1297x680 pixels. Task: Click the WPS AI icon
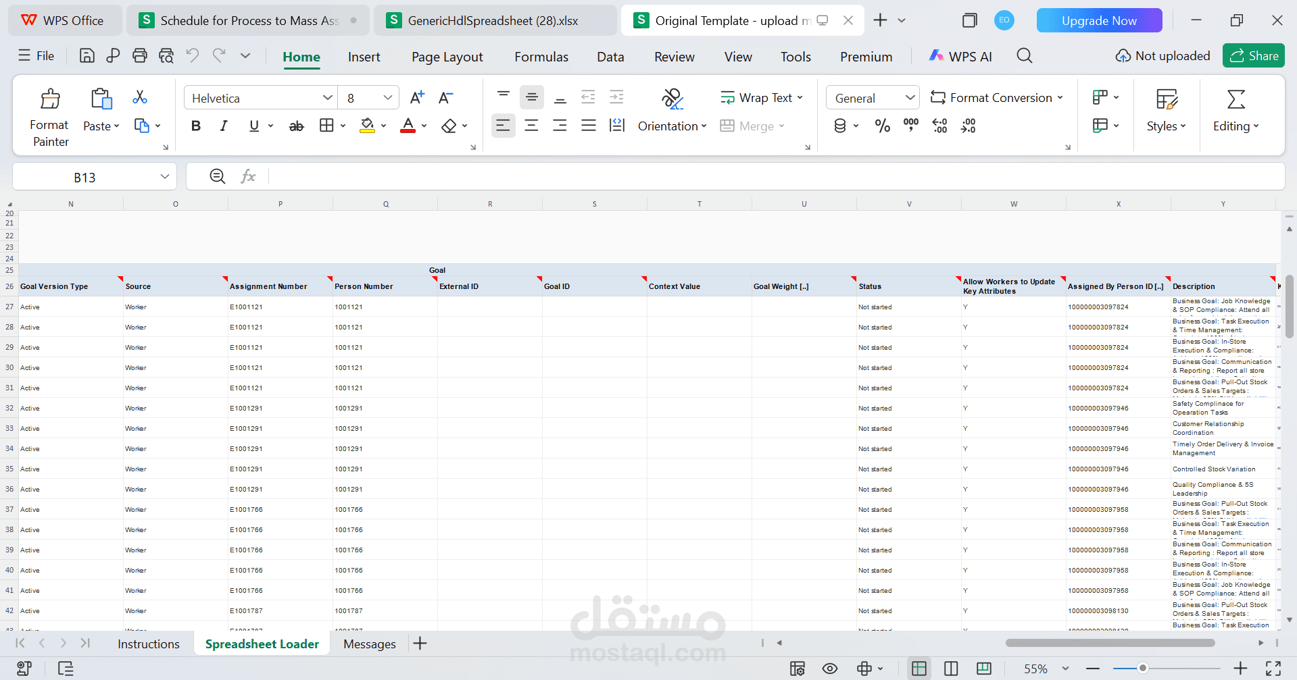click(936, 56)
